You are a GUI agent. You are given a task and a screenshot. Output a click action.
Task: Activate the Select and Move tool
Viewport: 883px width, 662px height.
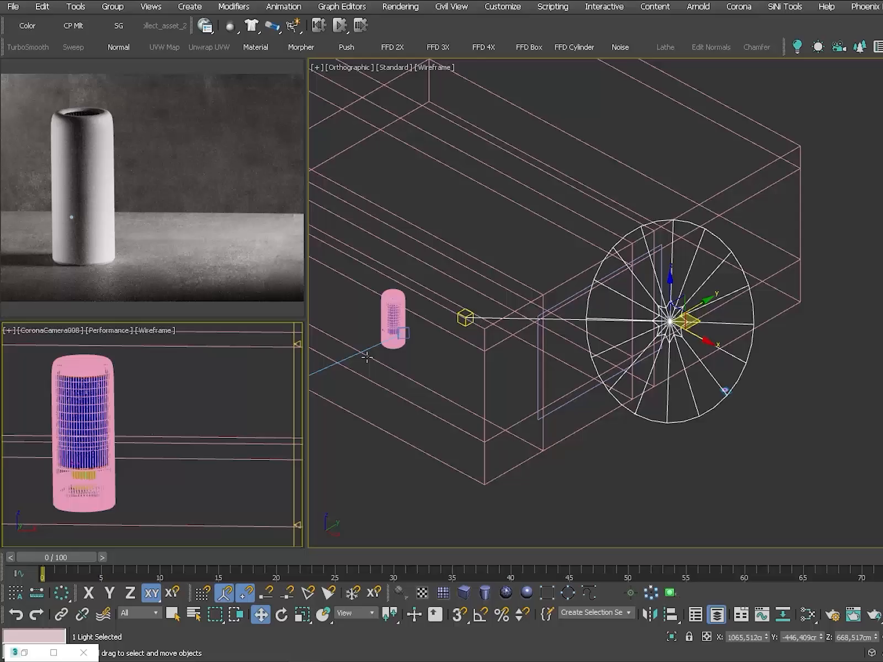260,614
